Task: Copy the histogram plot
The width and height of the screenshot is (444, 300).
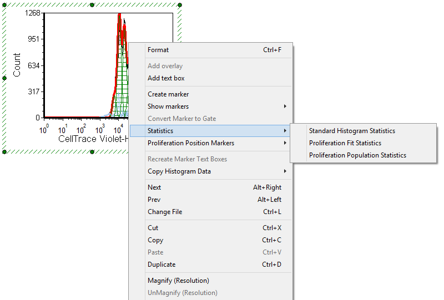Action: pos(155,240)
